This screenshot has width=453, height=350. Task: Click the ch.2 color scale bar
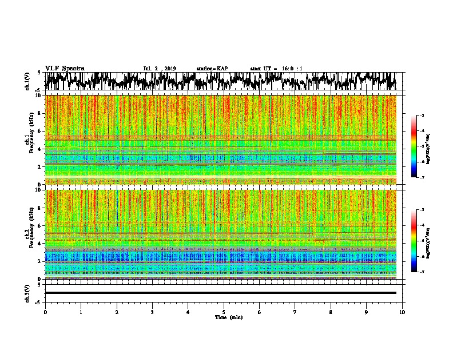click(414, 241)
